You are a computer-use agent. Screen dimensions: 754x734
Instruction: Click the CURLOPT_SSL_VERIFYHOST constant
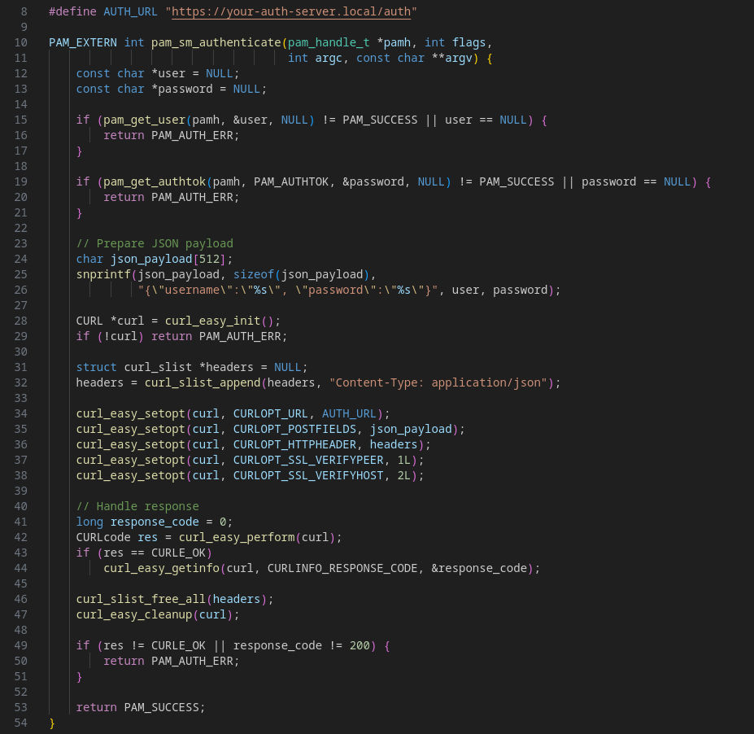point(308,475)
